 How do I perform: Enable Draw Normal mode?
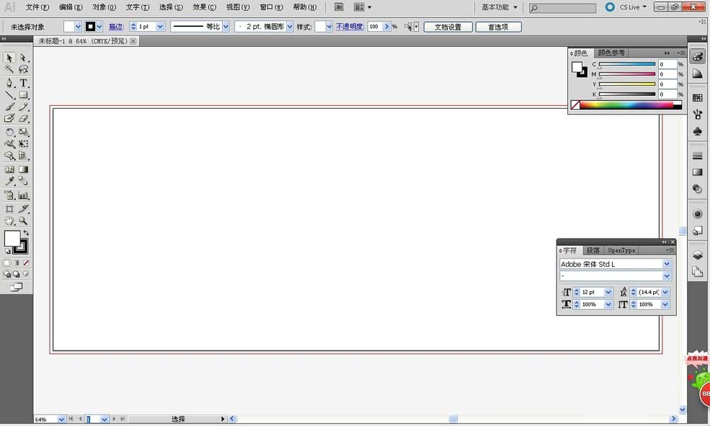[7, 274]
